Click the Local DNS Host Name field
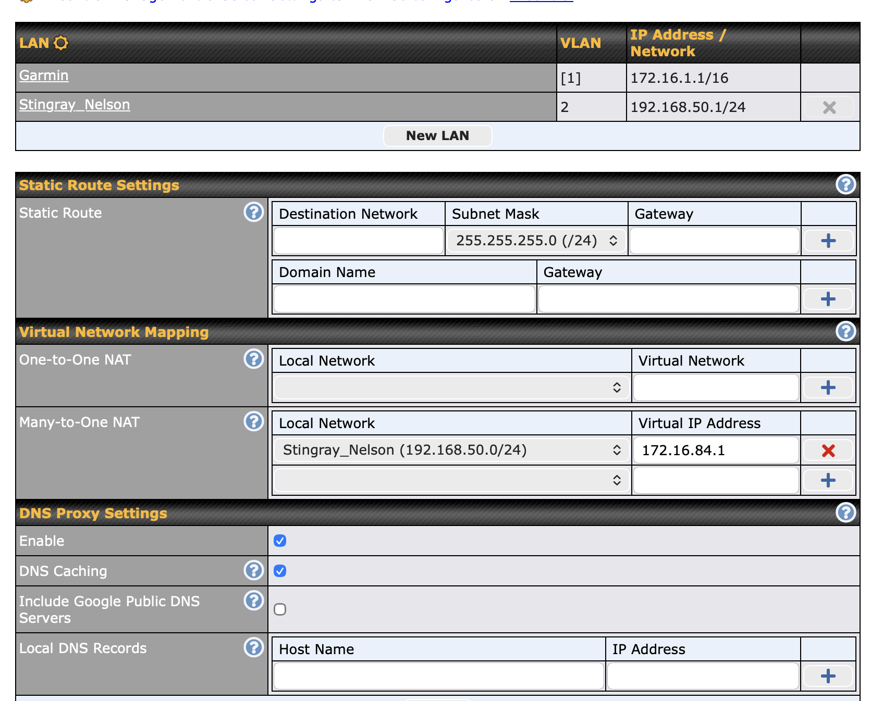Screen dimensions: 883x701 coord(439,676)
